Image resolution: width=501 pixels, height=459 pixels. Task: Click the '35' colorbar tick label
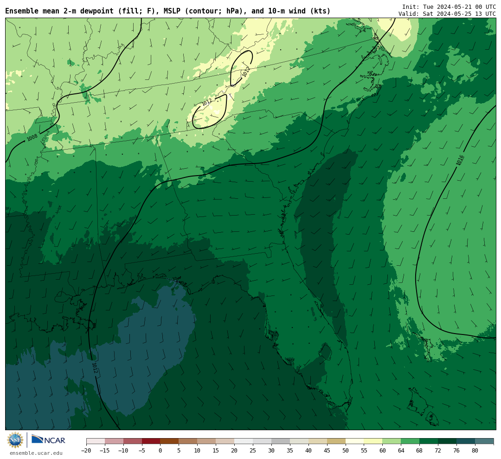(290, 450)
